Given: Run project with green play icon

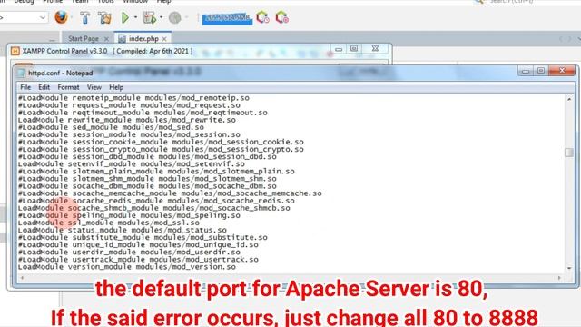Looking at the screenshot, I should coord(125,17).
